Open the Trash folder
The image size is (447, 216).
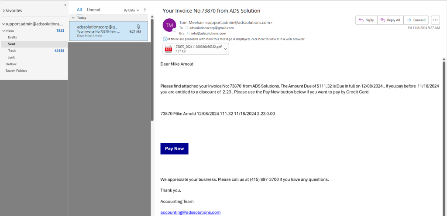click(12, 51)
